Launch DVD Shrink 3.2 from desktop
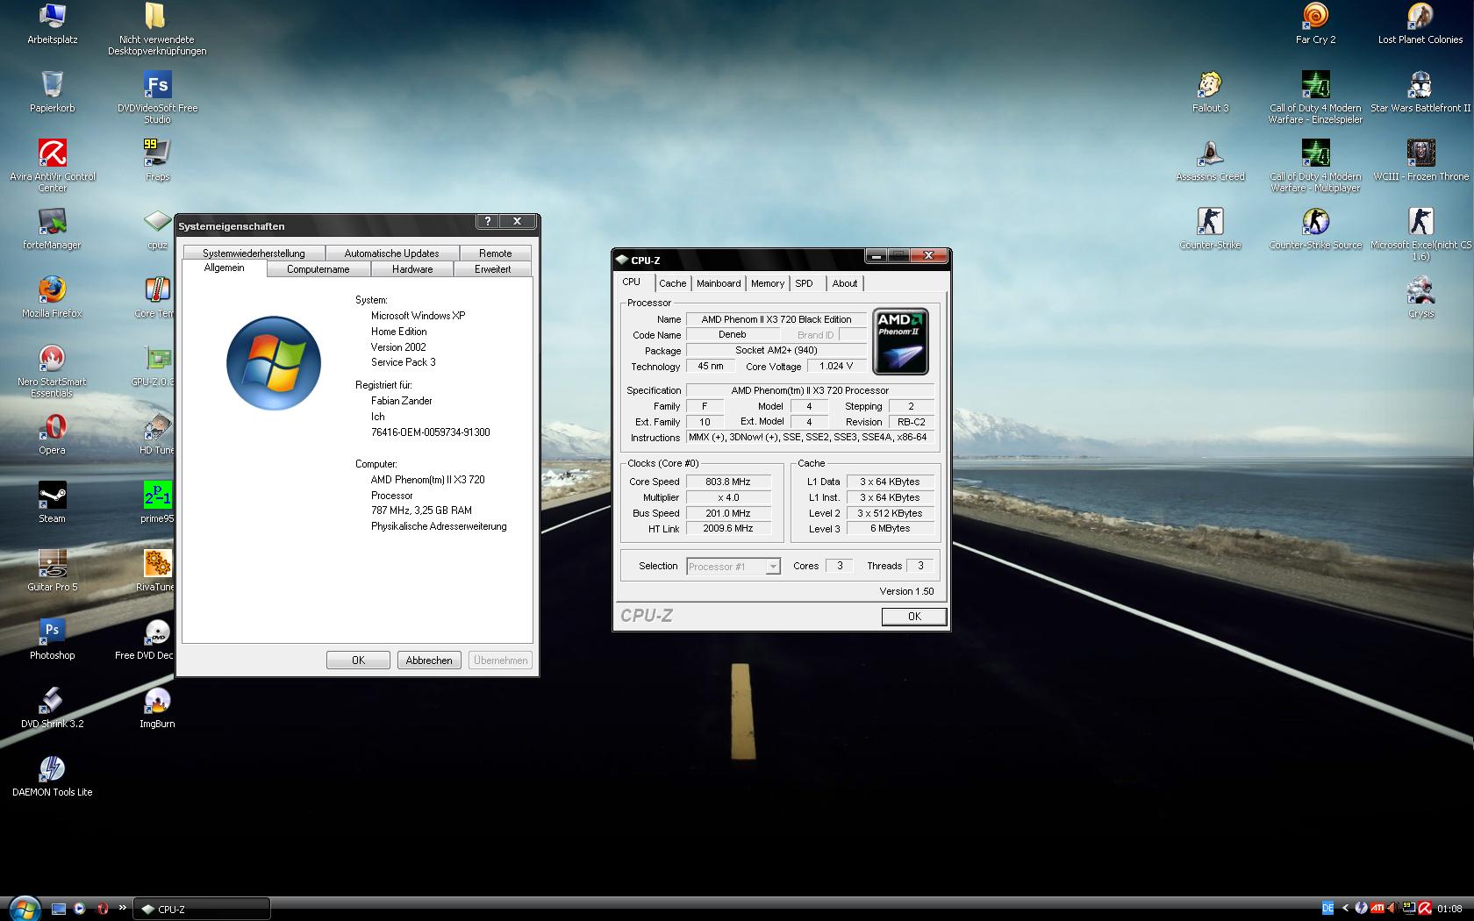The width and height of the screenshot is (1474, 921). coord(53,708)
